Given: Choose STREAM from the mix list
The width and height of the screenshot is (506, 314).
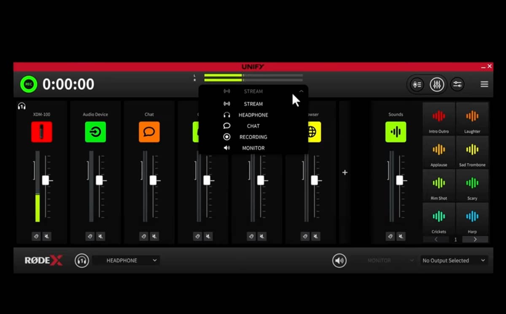Looking at the screenshot, I should (x=253, y=104).
